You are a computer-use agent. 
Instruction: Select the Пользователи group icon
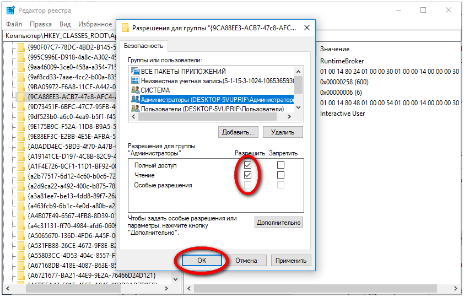pos(135,109)
